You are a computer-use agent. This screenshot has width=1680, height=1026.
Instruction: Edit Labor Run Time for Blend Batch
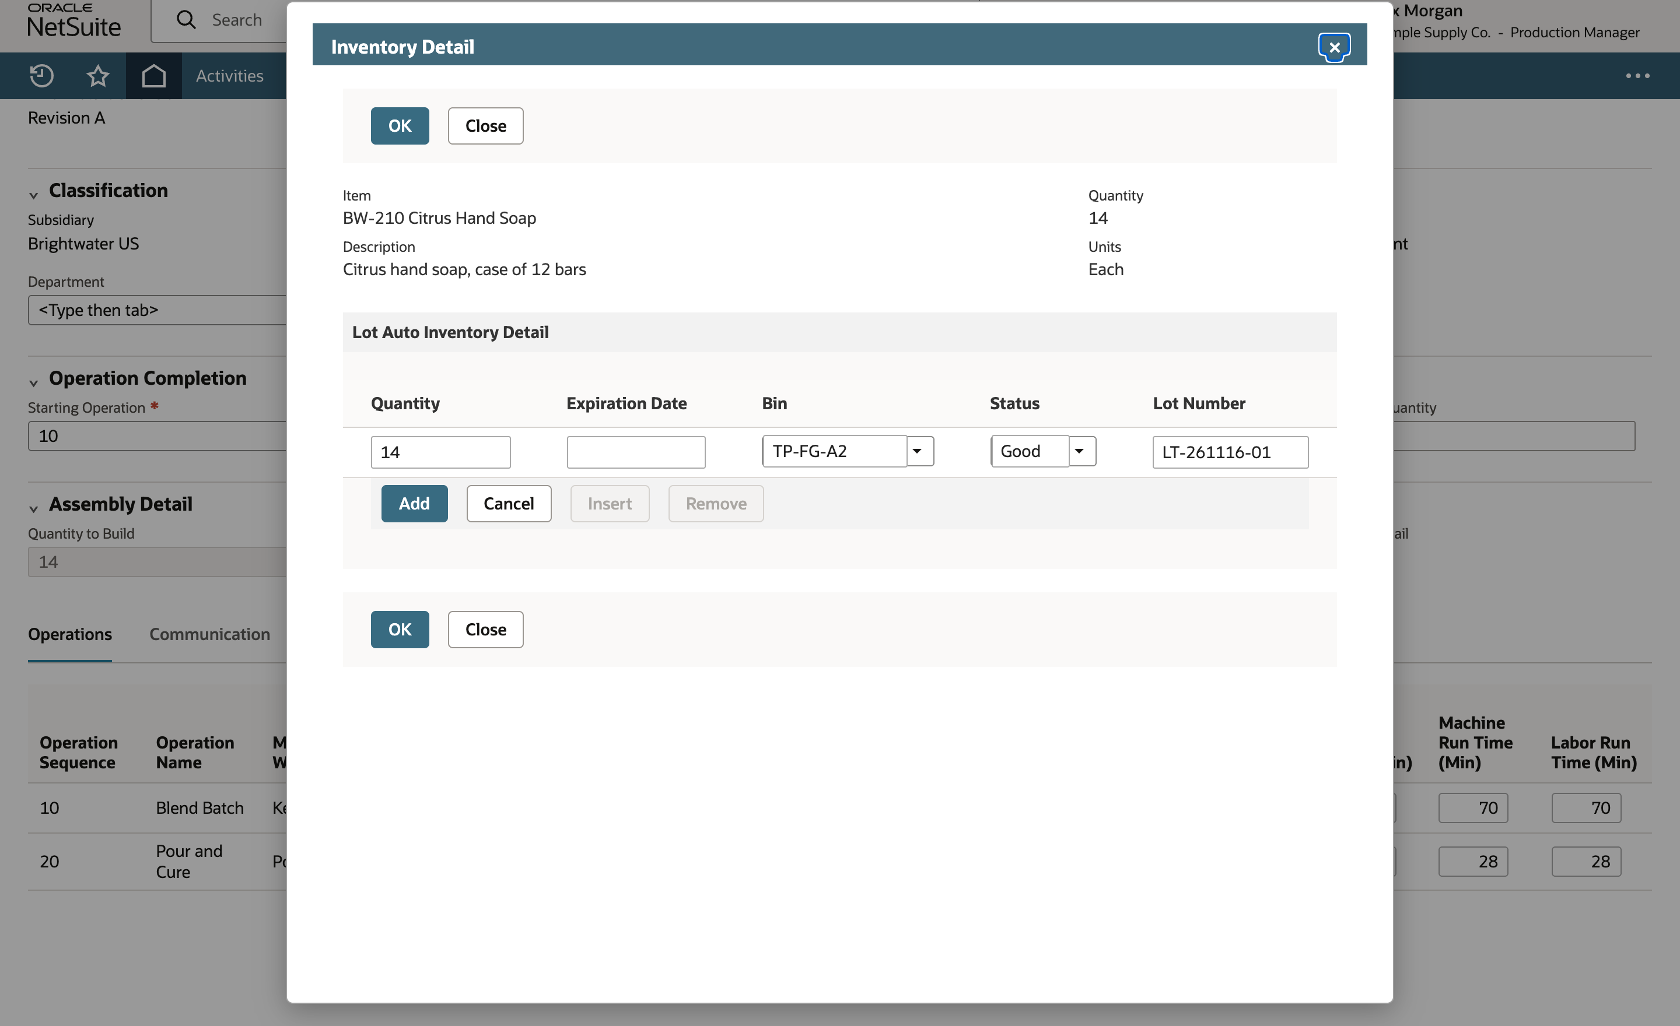pos(1586,808)
